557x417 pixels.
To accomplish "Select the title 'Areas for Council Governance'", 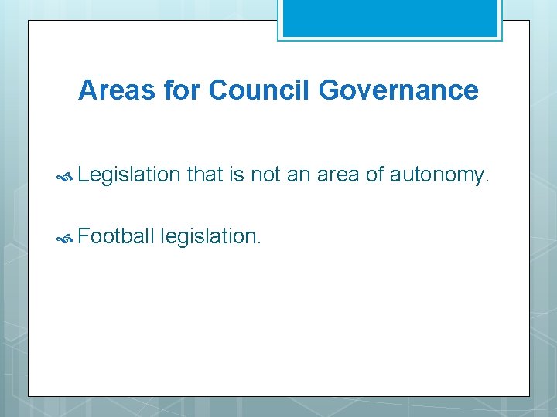I will coord(278,90).
